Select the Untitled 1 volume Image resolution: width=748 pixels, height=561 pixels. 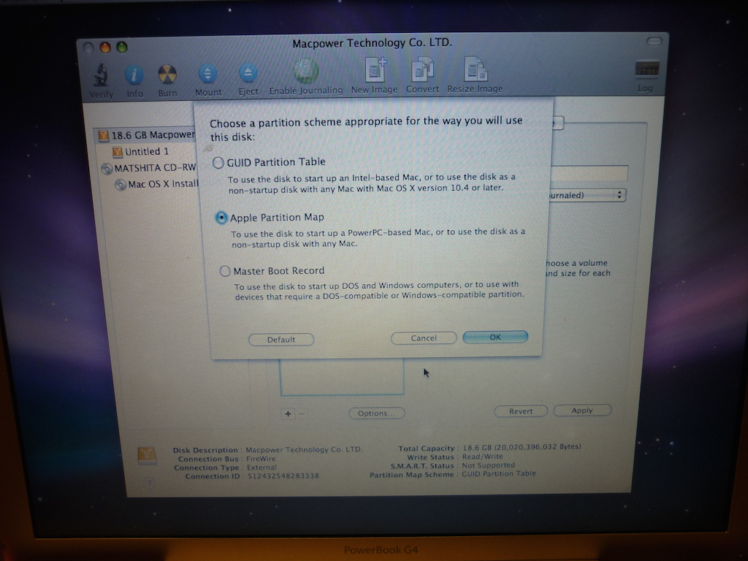pos(141,152)
